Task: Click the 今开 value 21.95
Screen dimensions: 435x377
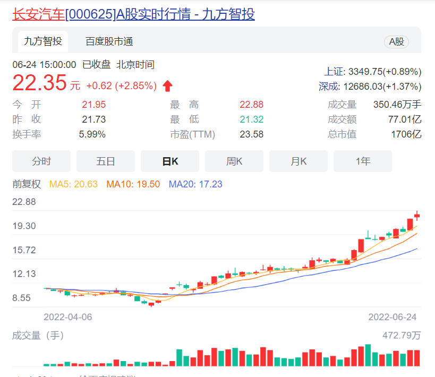Action: tap(94, 105)
